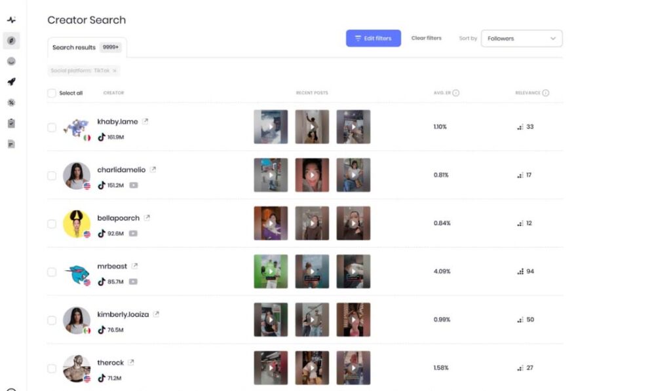The image size is (671, 391).
Task: Click the Recent Posts column header
Action: point(312,93)
